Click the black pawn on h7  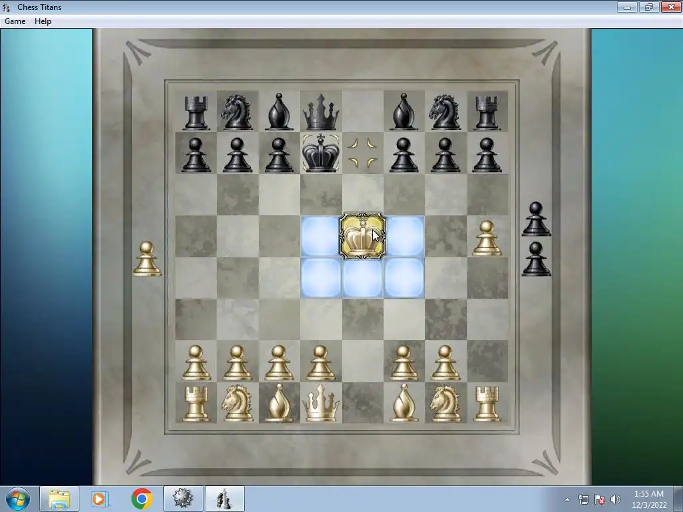tap(487, 155)
